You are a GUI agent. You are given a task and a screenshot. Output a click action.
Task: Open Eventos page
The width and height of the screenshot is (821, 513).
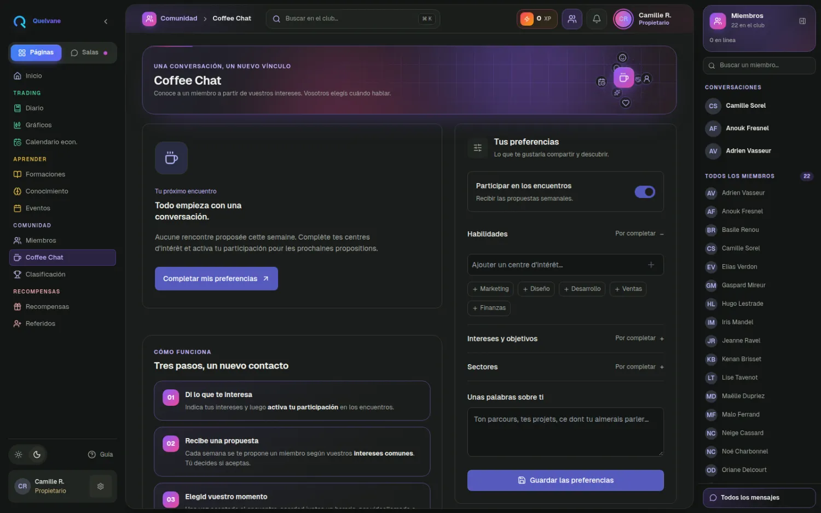(62, 208)
